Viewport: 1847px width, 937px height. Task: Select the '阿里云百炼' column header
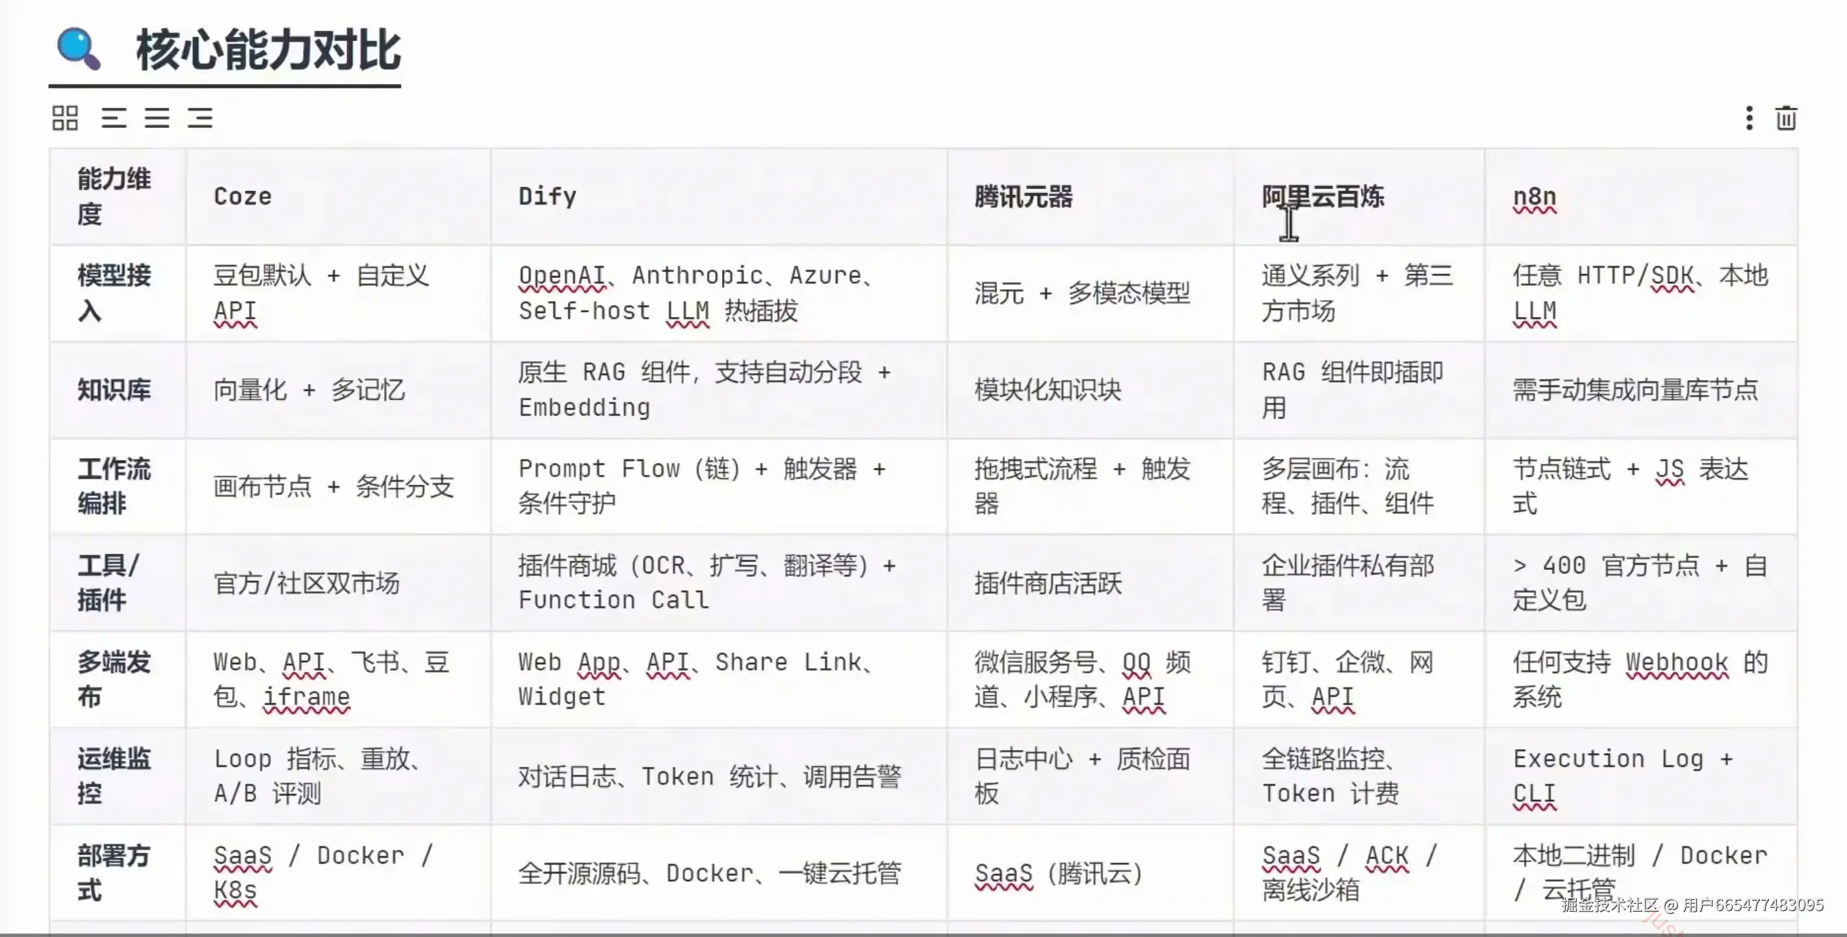click(1360, 196)
